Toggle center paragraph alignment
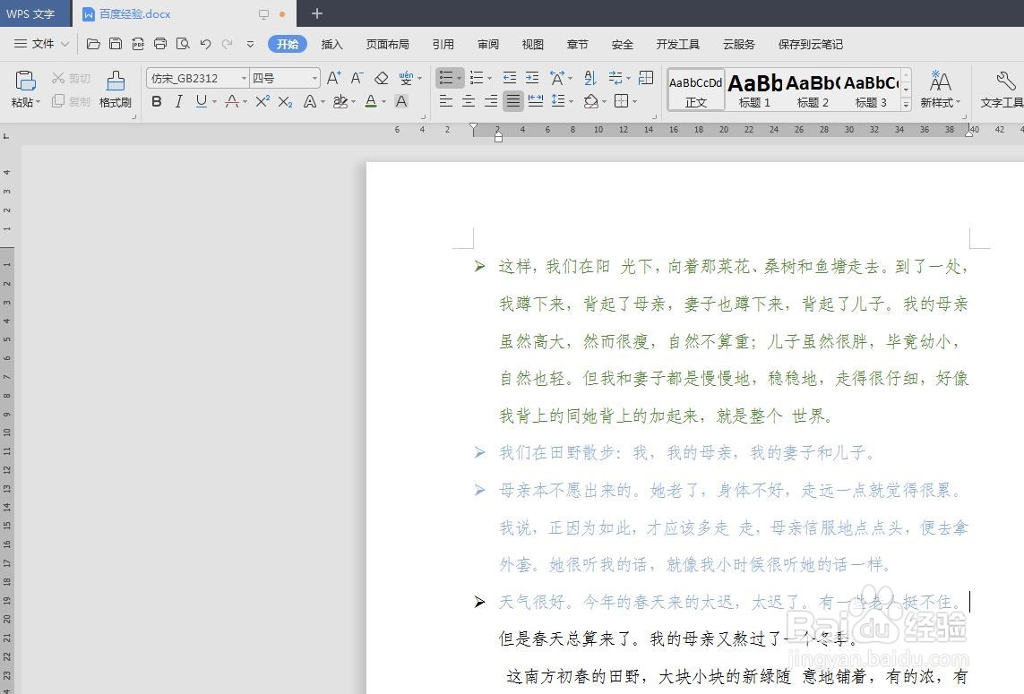Screen dimensions: 1024x694 468,101
